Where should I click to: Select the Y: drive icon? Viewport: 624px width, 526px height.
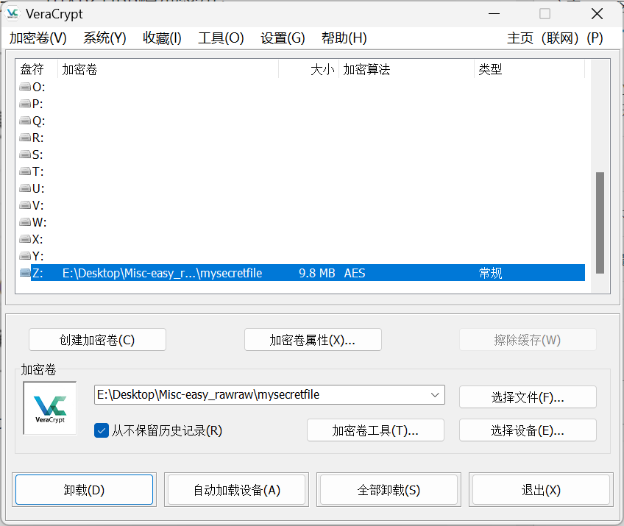click(26, 256)
